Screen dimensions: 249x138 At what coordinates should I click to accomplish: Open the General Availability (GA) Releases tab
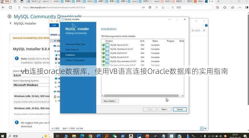[31, 38]
